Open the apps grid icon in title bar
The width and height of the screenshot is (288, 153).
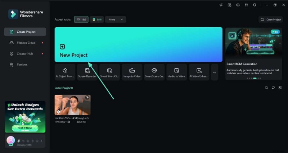[246, 5]
